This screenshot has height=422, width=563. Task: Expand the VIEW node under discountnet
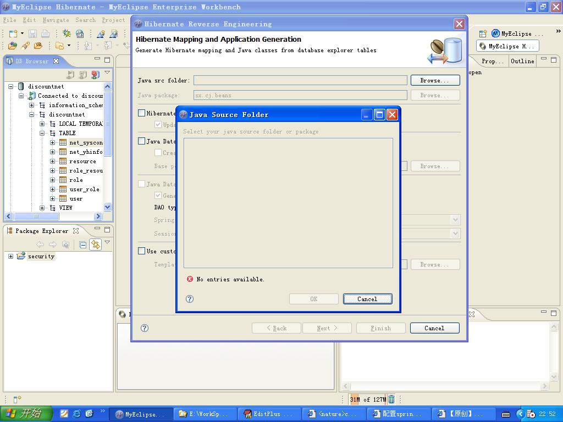click(x=42, y=208)
